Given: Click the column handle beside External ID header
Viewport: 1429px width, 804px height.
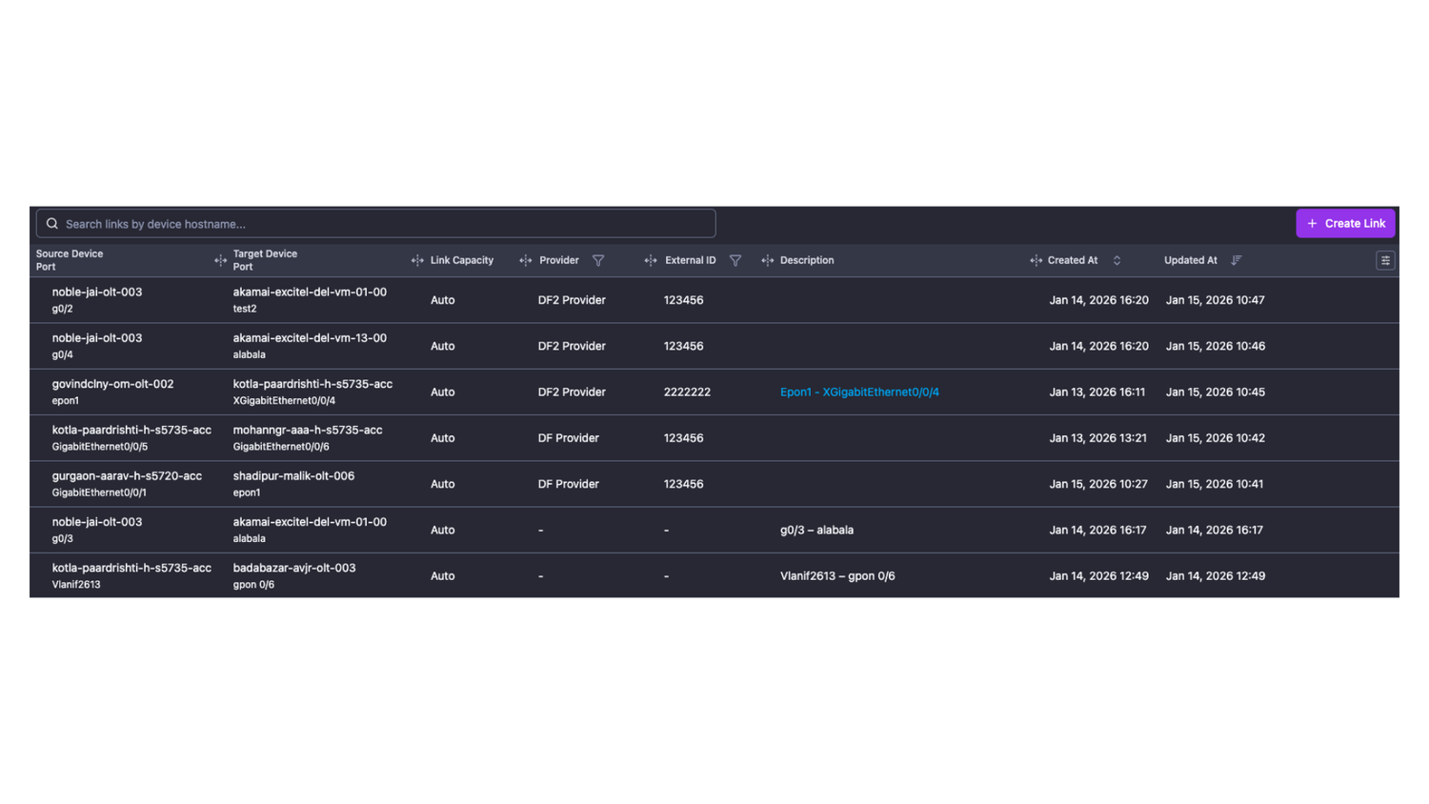Looking at the screenshot, I should 651,260.
